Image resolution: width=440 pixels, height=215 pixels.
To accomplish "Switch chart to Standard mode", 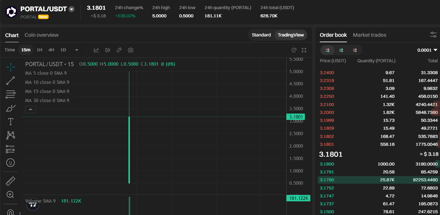I will click(261, 35).
